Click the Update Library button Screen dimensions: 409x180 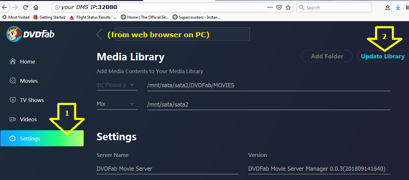(382, 56)
